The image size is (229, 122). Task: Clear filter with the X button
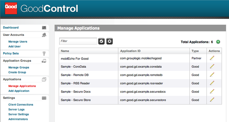pyautogui.click(x=109, y=41)
